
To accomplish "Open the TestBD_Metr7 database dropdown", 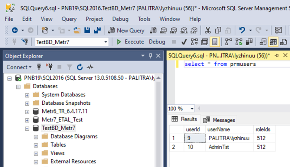I will 105,42.
